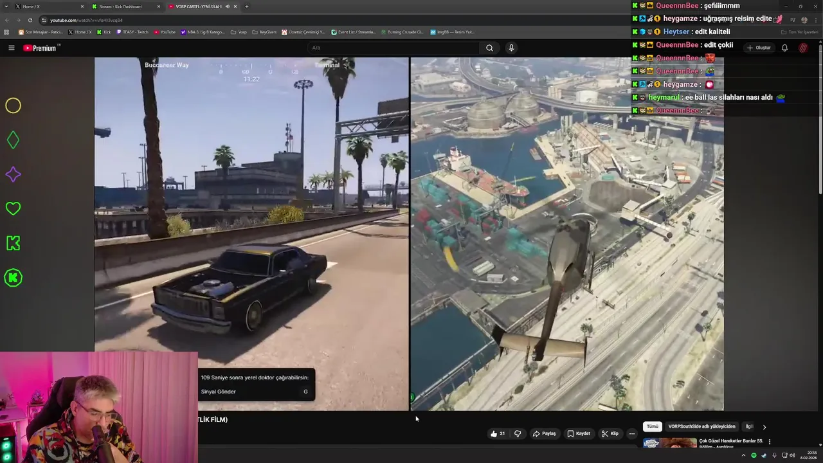Close the Kick Dashboard tab
The height and width of the screenshot is (463, 823).
coord(159,6)
